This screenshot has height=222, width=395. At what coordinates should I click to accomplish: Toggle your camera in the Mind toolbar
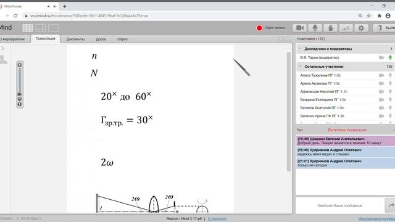300,28
